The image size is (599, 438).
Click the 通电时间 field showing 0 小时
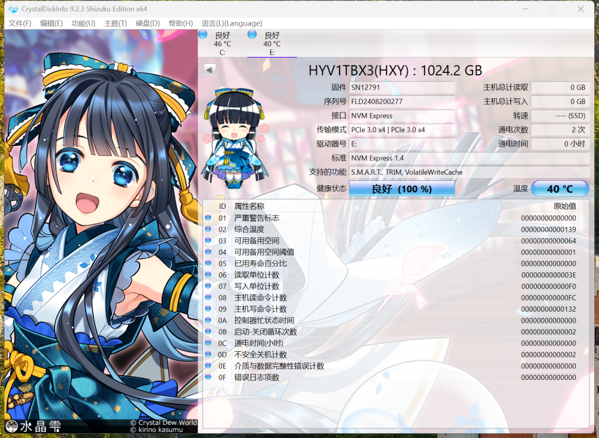[559, 144]
